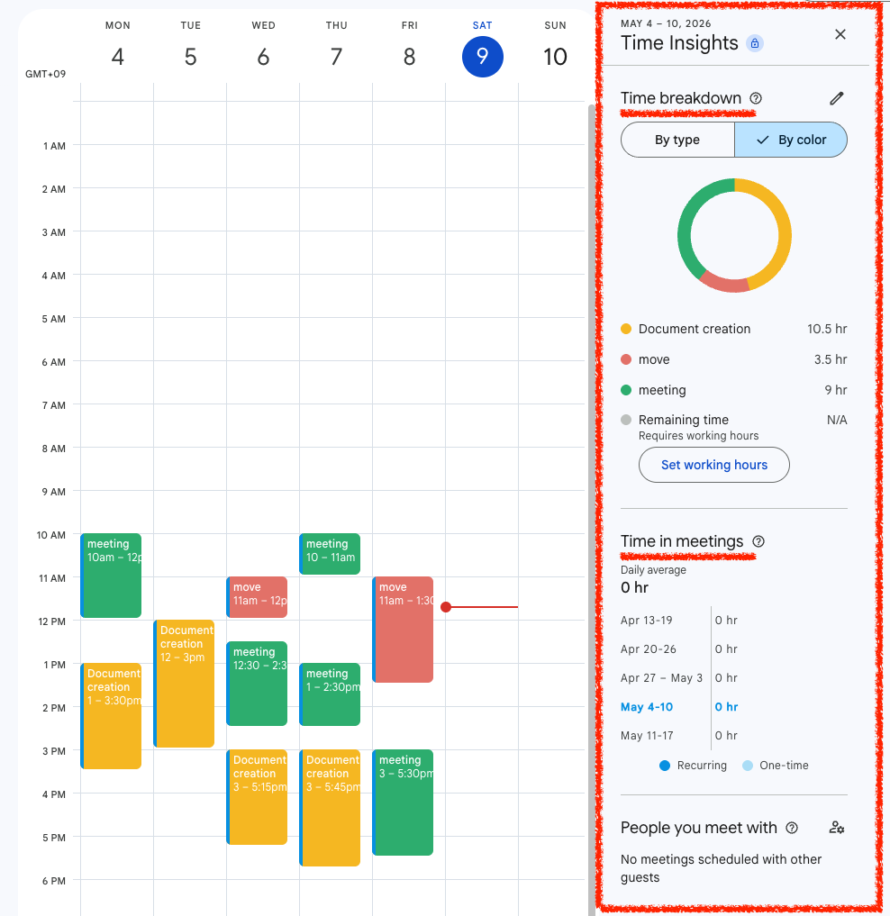Viewport: 890px width, 916px height.
Task: Click 'Requires working hours' note
Action: click(698, 436)
